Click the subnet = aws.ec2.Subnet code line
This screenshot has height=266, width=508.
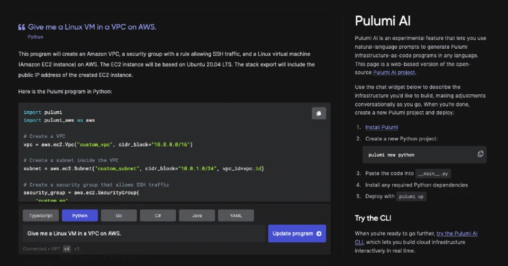pyautogui.click(x=143, y=169)
